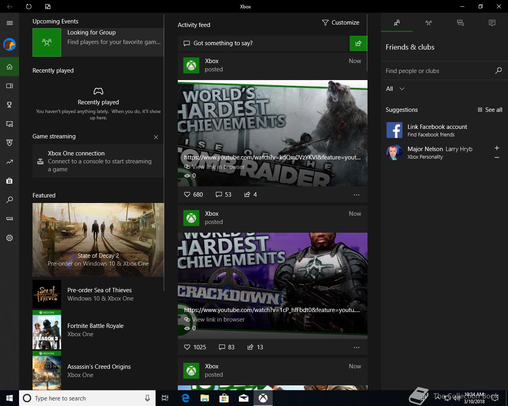This screenshot has width=508, height=406.
Task: Add Major Nelson as a friend
Action: click(497, 148)
